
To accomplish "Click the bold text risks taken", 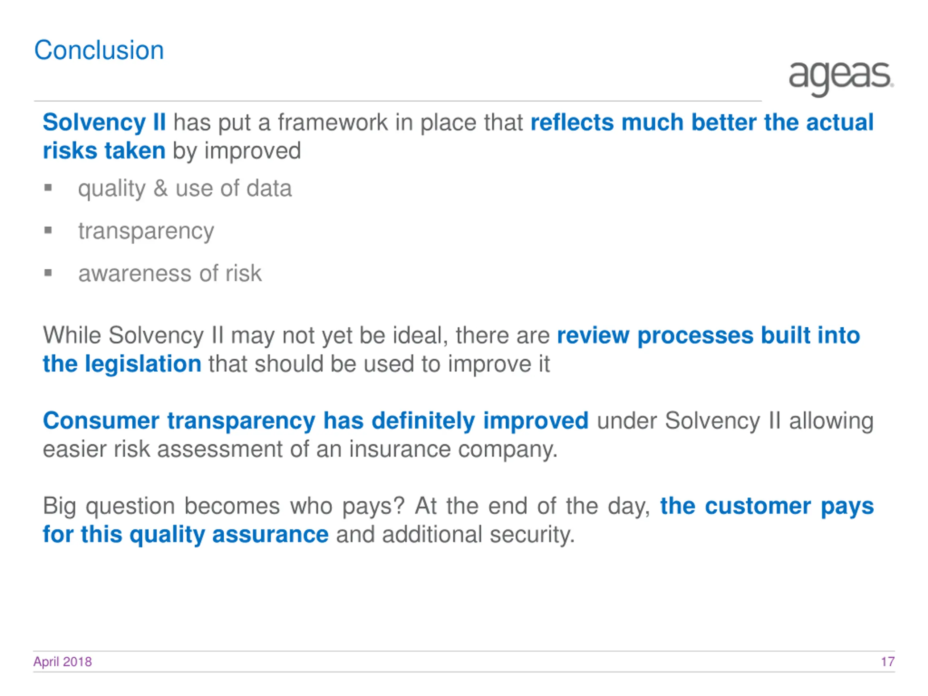I will [104, 150].
